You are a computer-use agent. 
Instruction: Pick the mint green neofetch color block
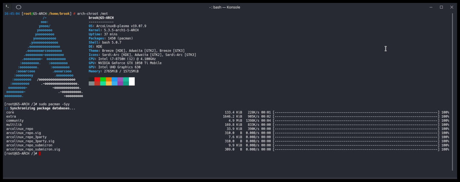(103, 83)
